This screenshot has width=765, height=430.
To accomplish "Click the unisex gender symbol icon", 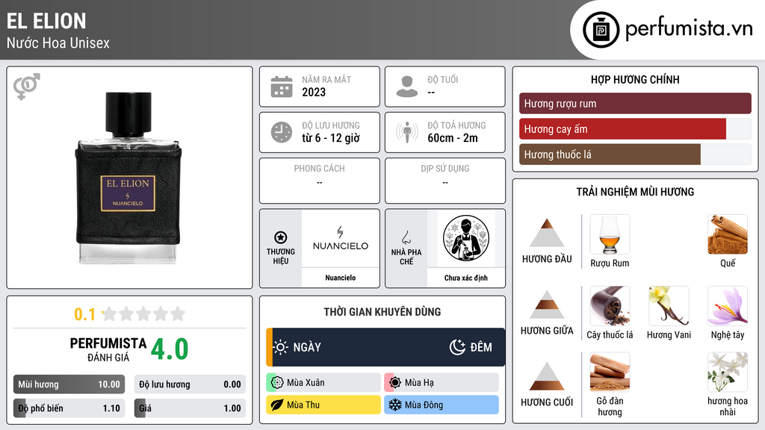I will (27, 87).
